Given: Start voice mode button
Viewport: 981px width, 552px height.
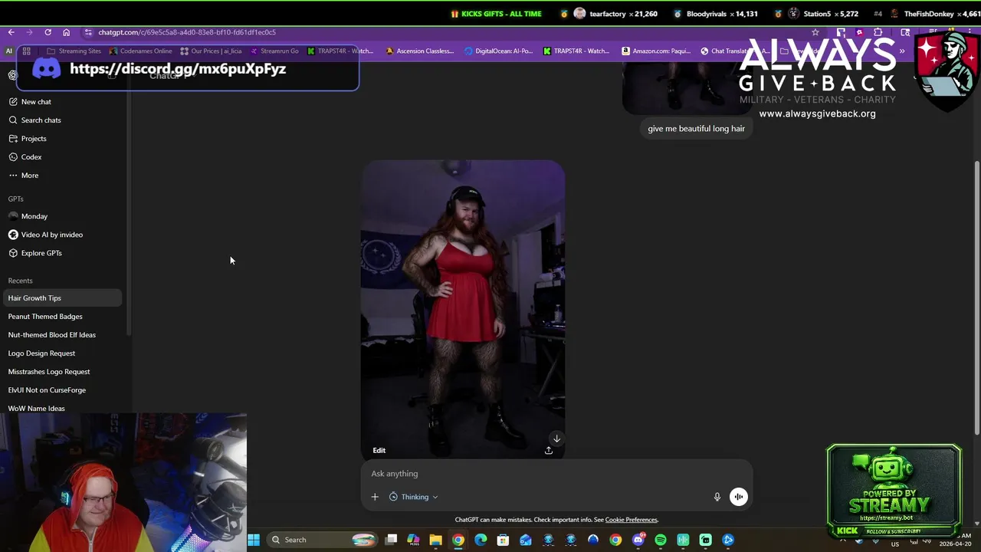Looking at the screenshot, I should [738, 497].
